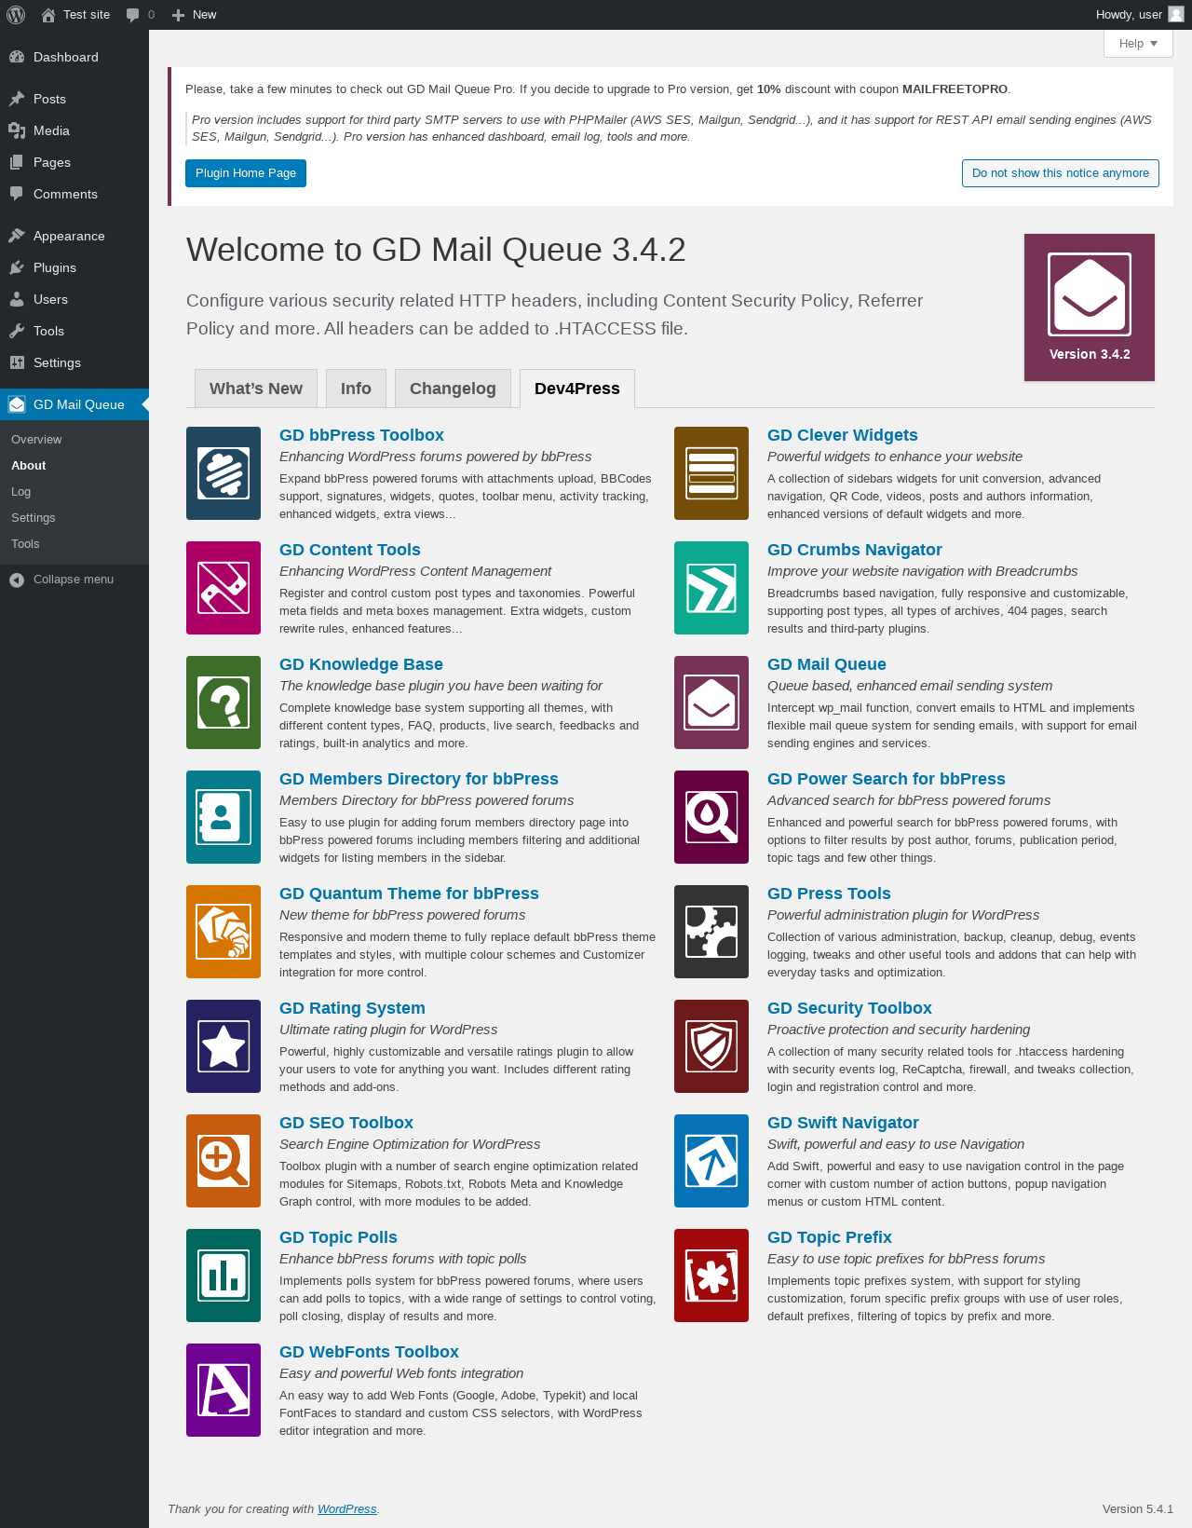1192x1528 pixels.
Task: Go to Pages in the sidebar
Action: pos(74,162)
